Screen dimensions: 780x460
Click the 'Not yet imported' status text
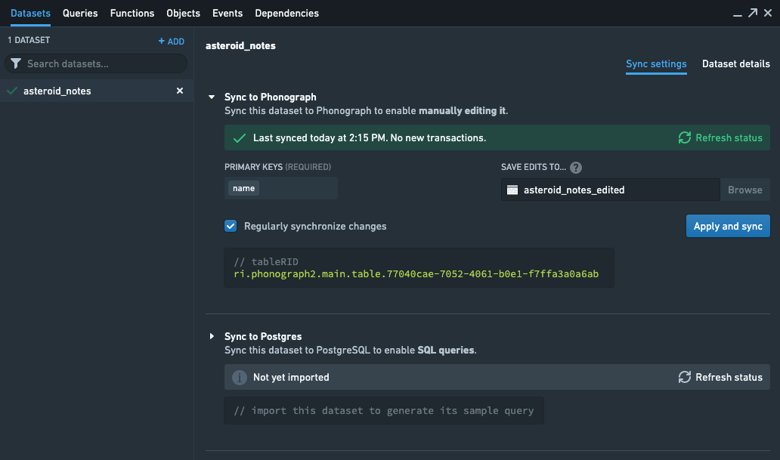[x=291, y=378]
